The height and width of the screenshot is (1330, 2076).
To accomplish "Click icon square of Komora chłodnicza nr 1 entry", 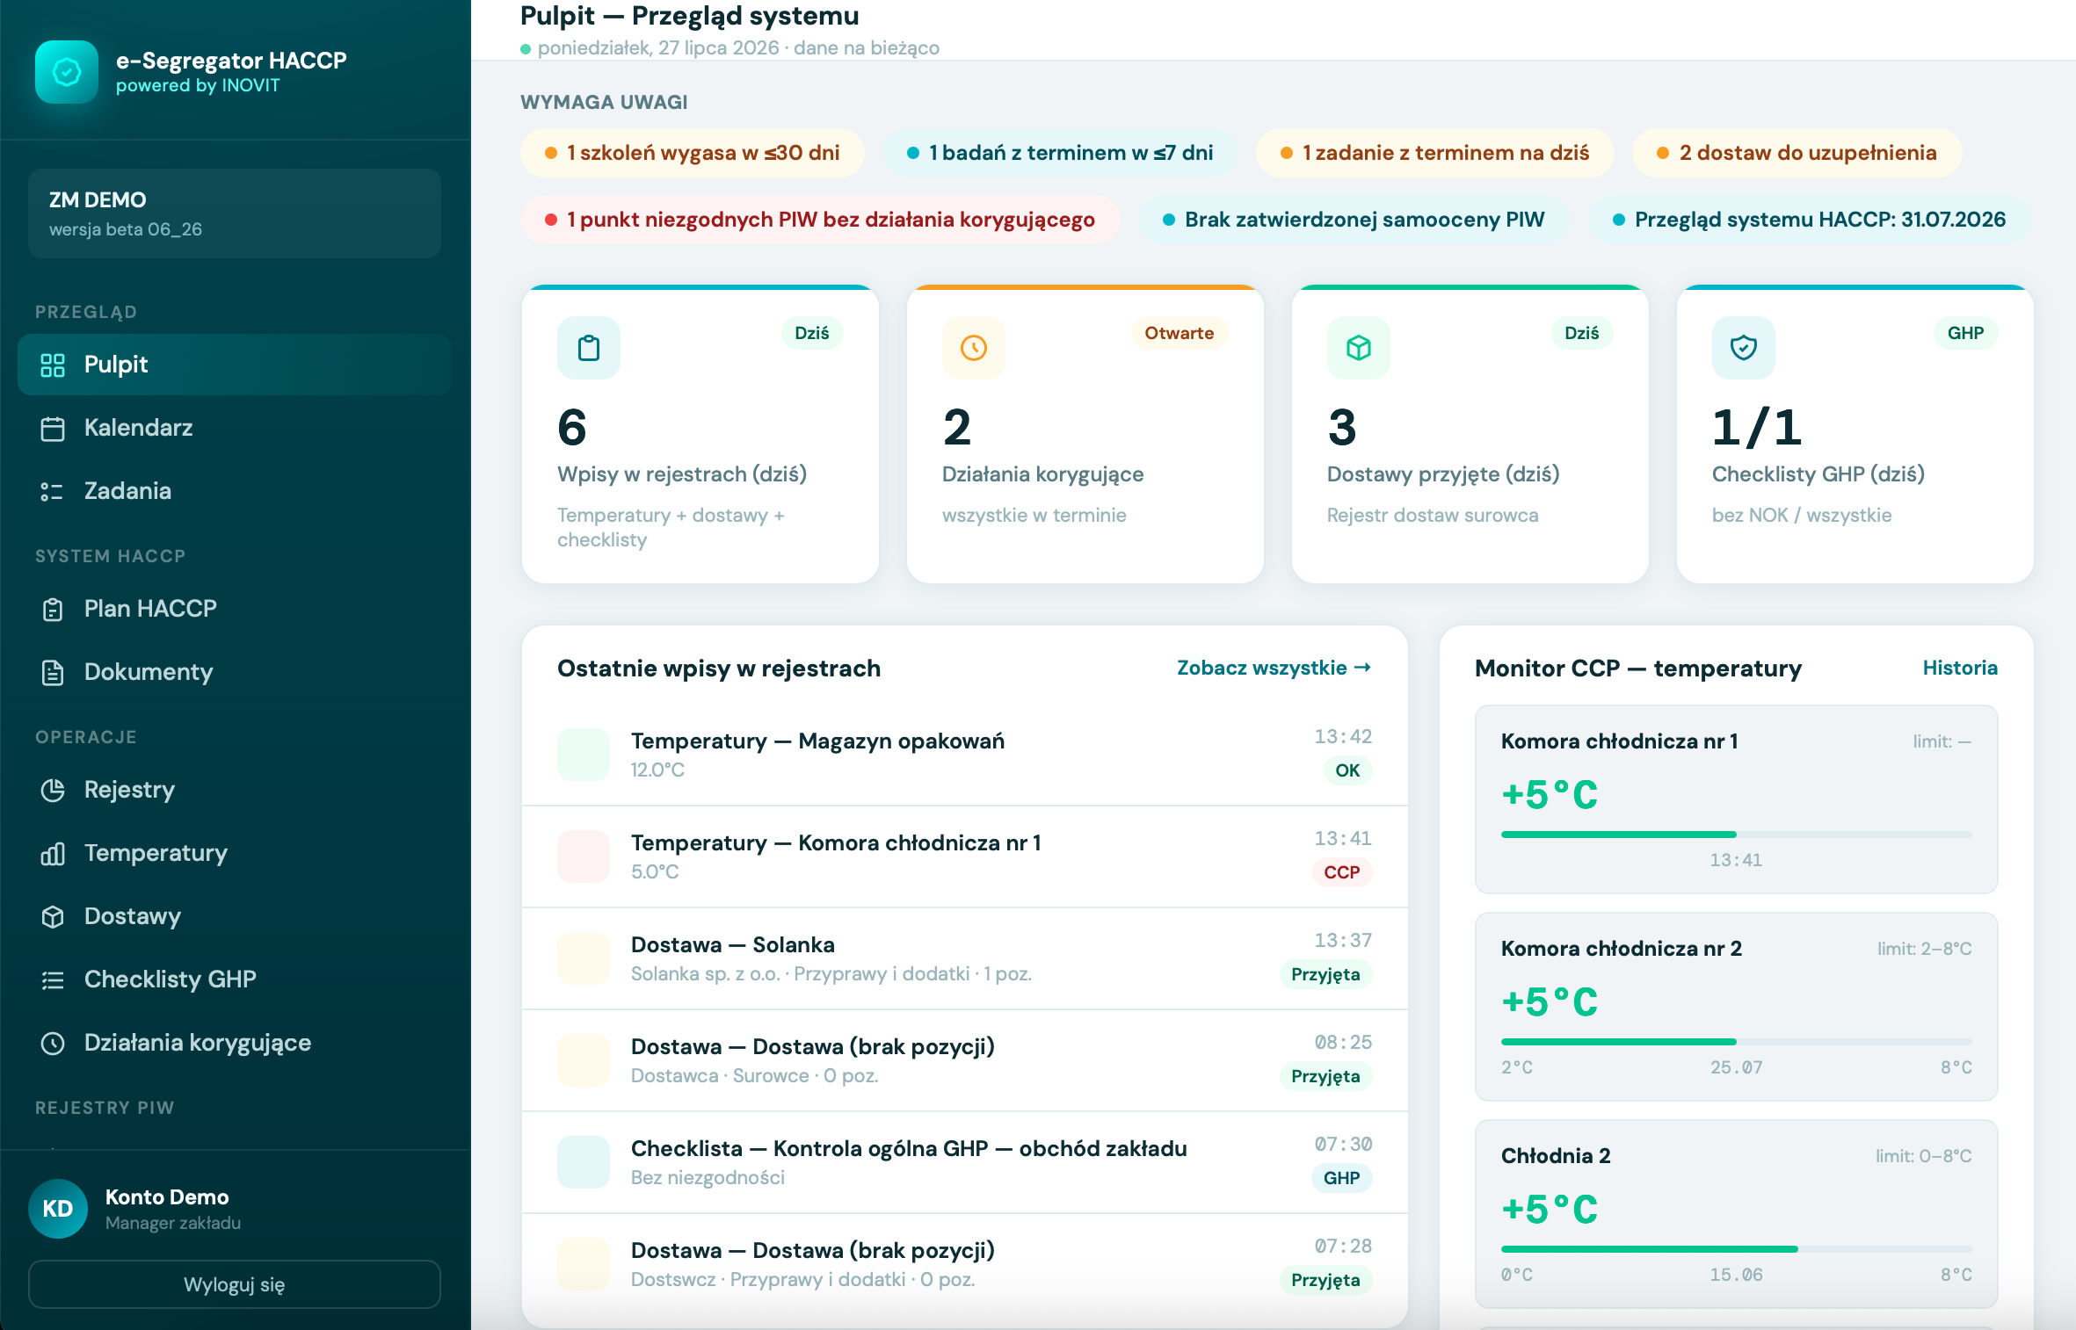I will pos(584,857).
